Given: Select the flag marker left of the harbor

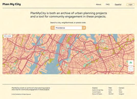Looking at the screenshot, I should coord(47,58).
